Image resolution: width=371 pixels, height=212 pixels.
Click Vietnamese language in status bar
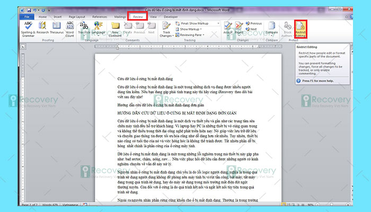click(x=70, y=205)
